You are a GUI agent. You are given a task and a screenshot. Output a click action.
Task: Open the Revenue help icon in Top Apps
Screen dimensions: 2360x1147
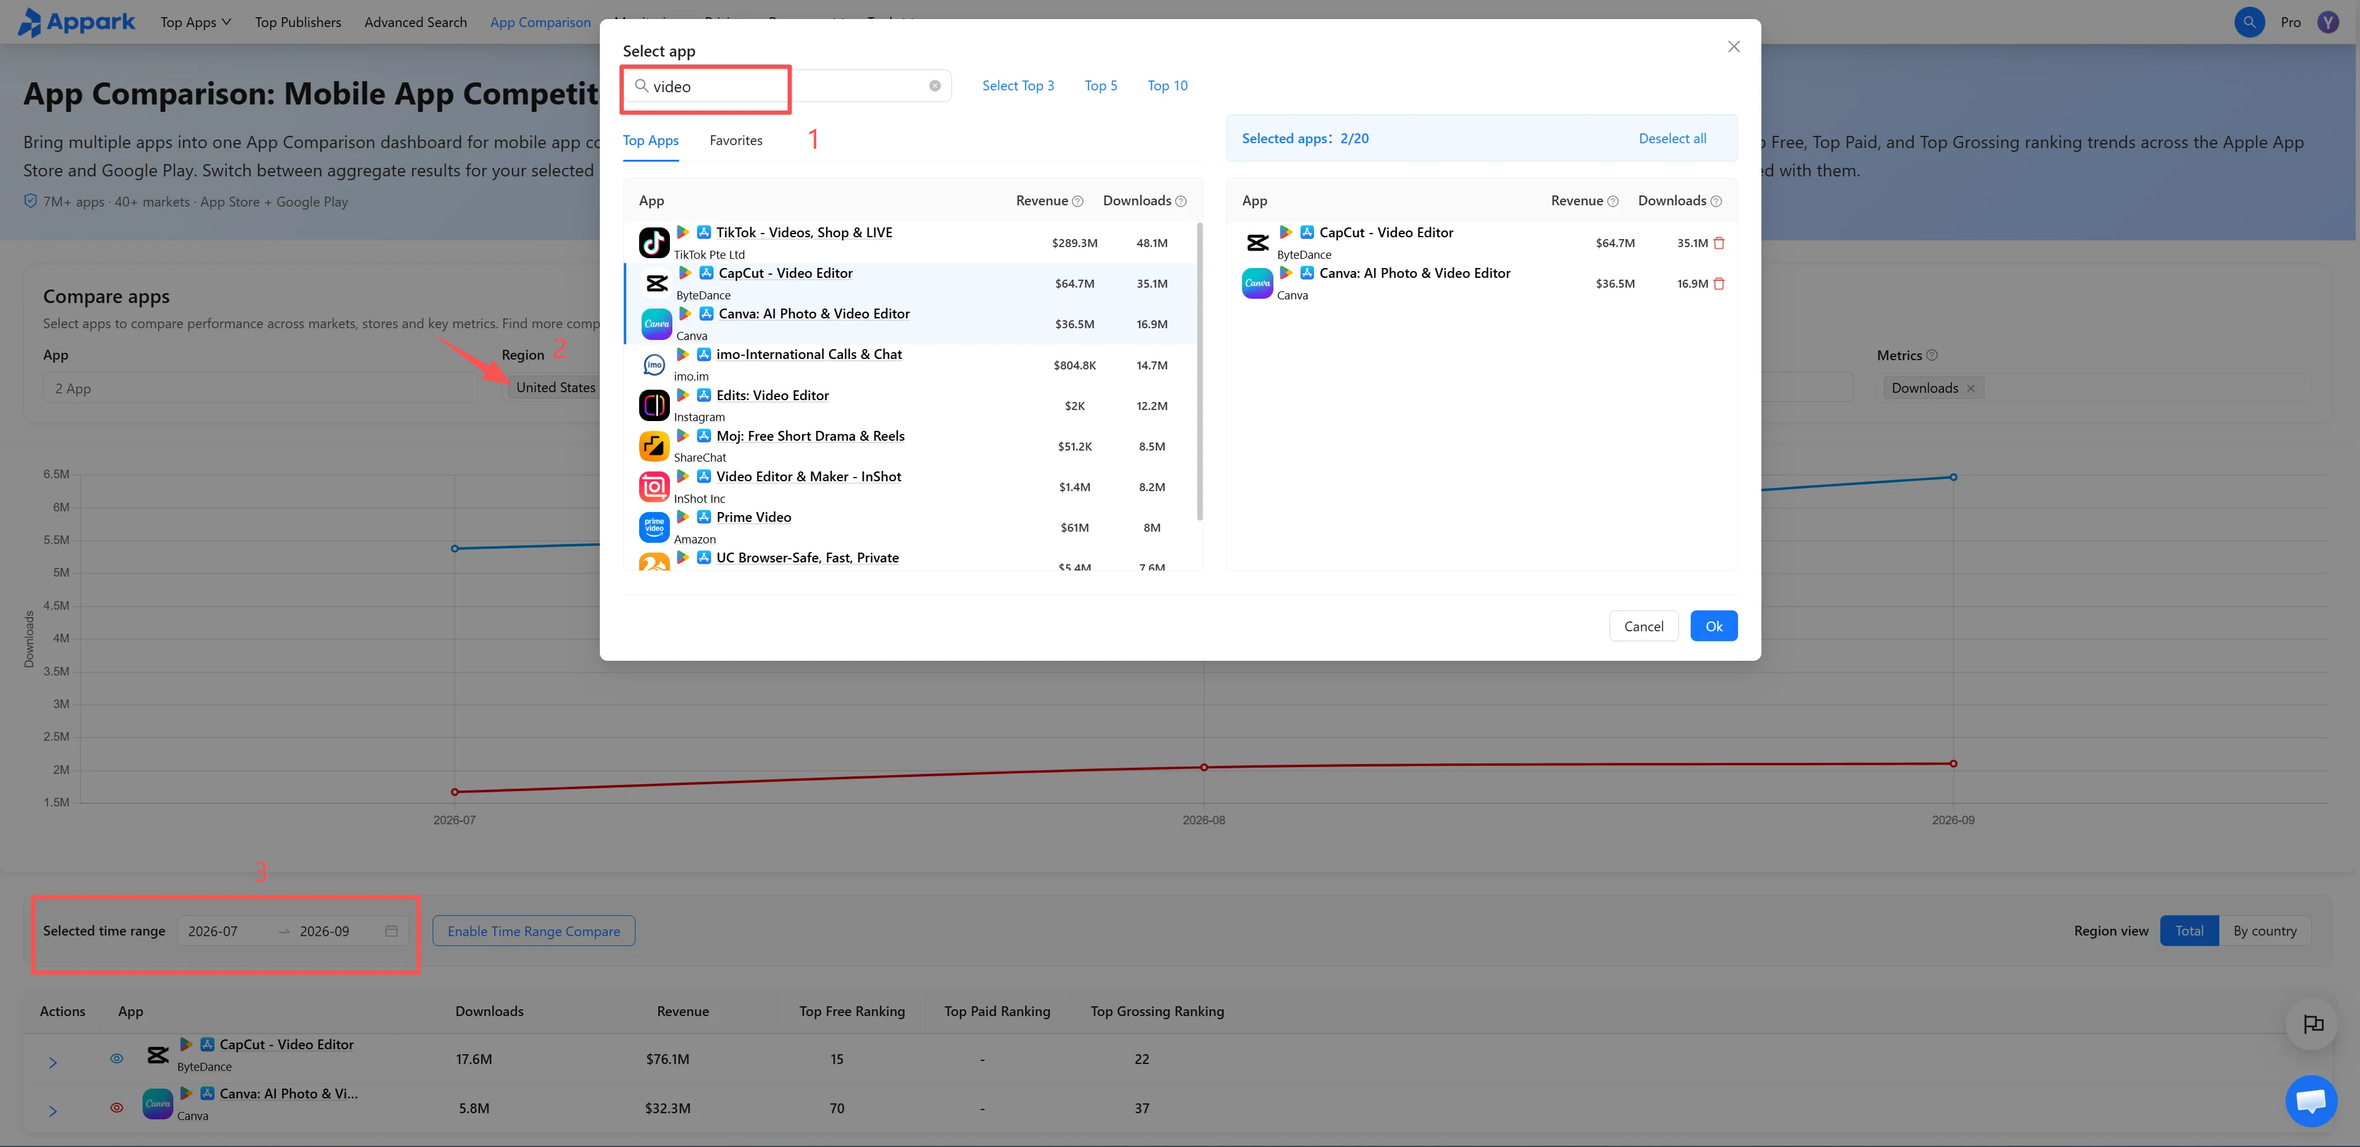pyautogui.click(x=1077, y=202)
